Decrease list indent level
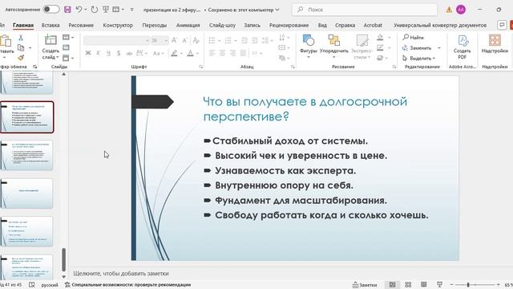The image size is (513, 289). [x=244, y=41]
